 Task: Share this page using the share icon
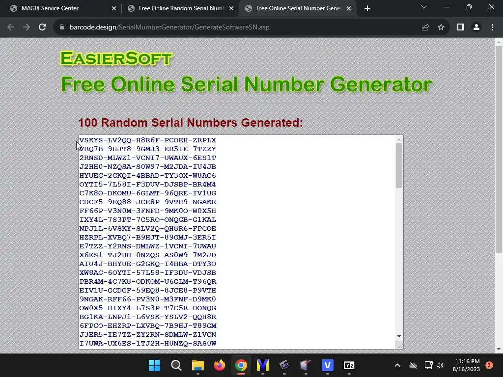pyautogui.click(x=425, y=27)
